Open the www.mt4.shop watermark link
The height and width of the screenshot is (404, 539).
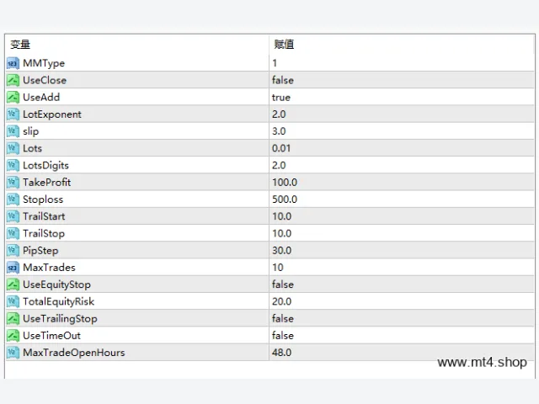pos(482,362)
